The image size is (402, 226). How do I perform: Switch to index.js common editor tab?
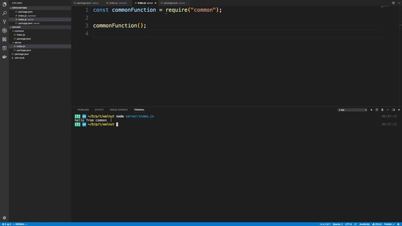[118, 3]
